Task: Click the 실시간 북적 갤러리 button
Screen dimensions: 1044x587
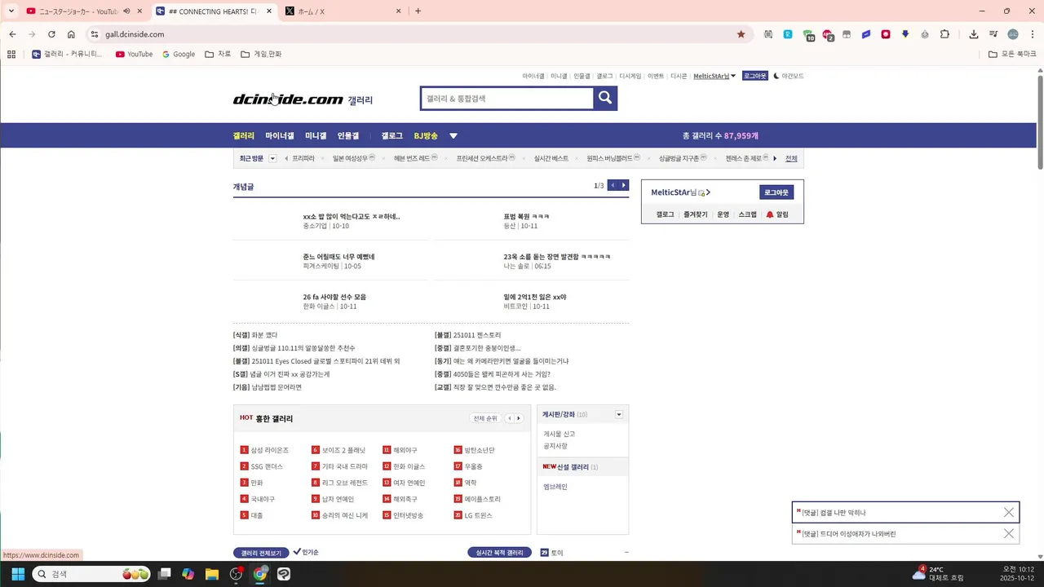Action: (499, 553)
